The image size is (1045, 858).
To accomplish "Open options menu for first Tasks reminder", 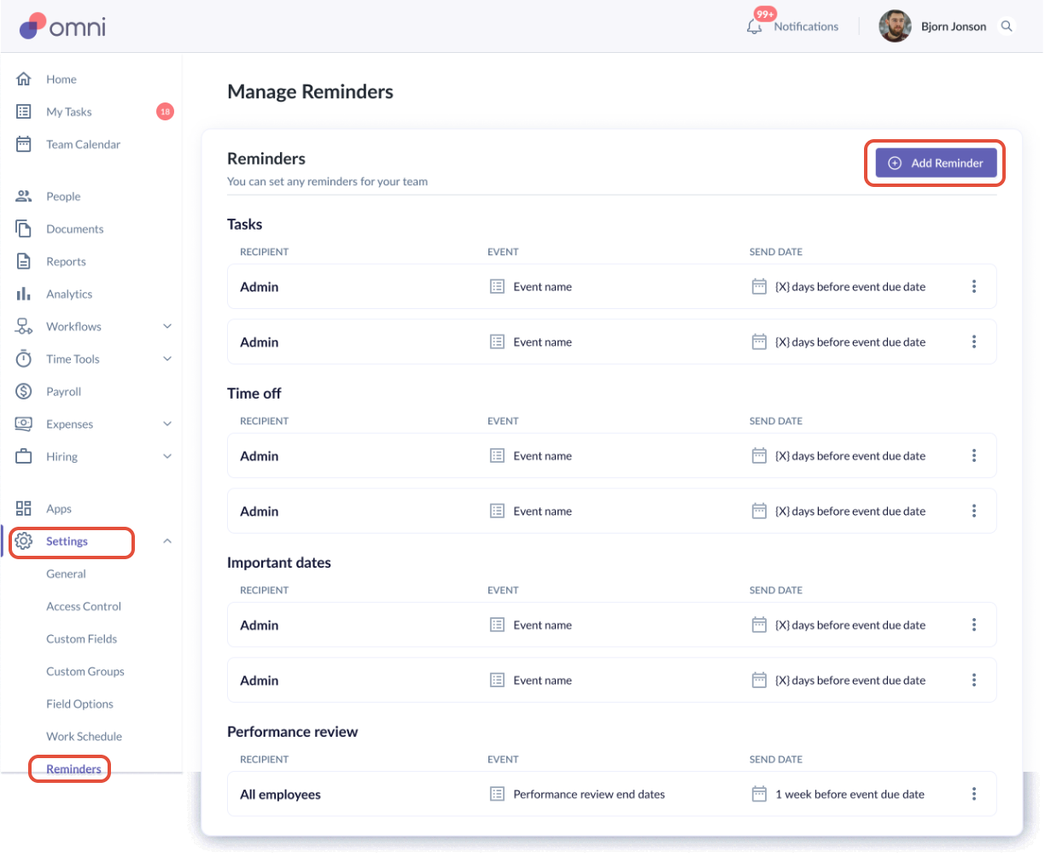I will 974,287.
